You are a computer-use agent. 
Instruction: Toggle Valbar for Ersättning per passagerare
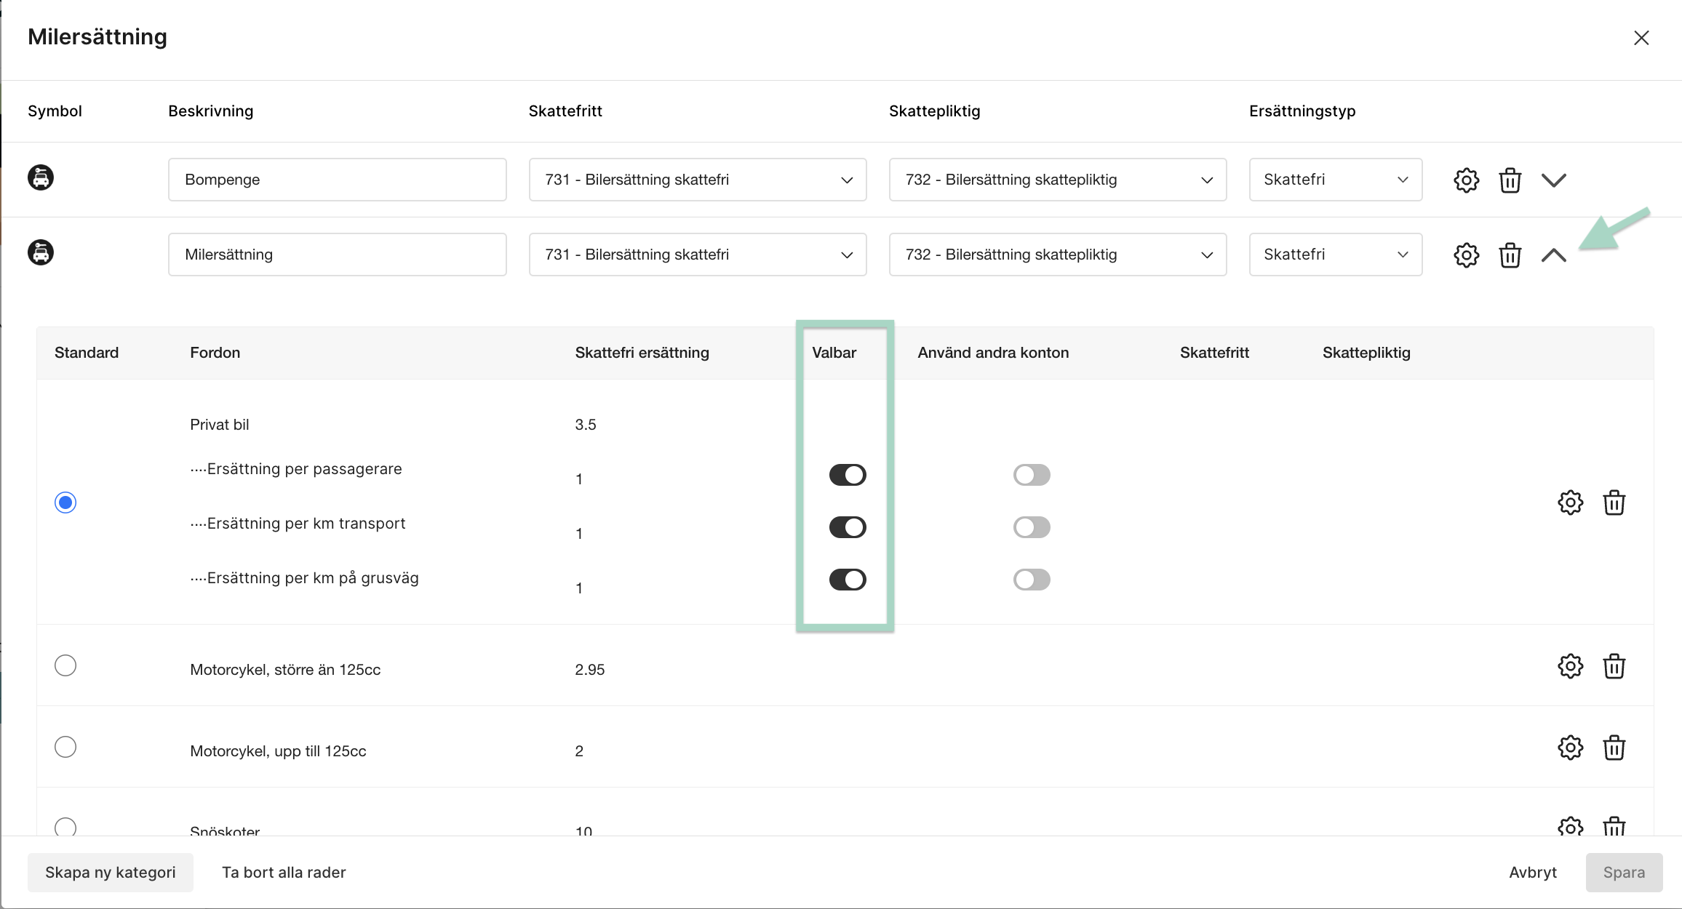848,475
